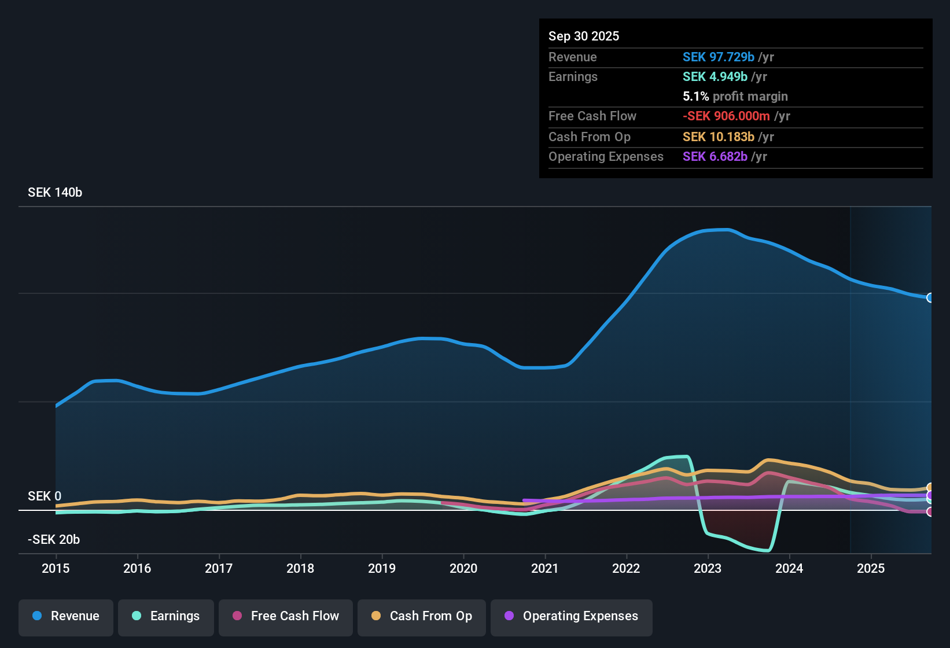Click the Cash From Op endpoint marker

(x=930, y=488)
